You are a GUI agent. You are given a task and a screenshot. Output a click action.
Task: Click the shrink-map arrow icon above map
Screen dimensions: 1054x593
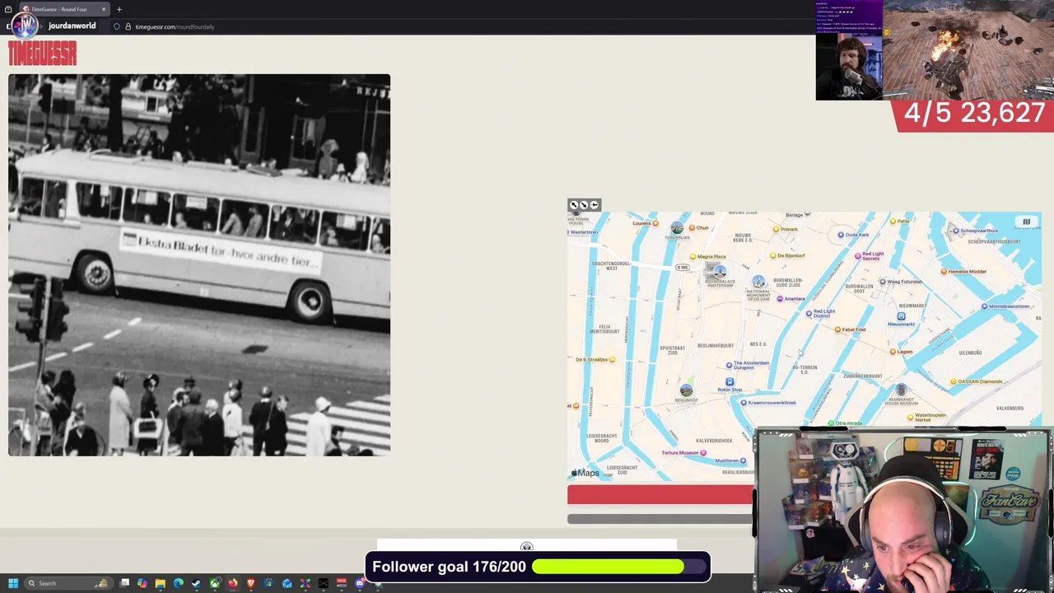coord(584,205)
